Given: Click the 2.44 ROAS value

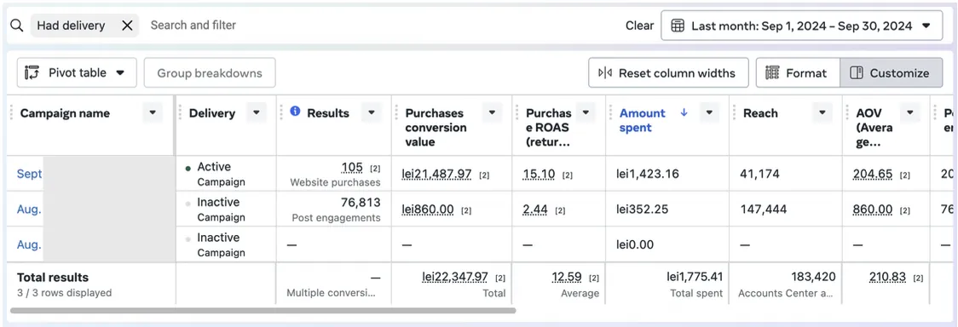Looking at the screenshot, I should pyautogui.click(x=535, y=209).
